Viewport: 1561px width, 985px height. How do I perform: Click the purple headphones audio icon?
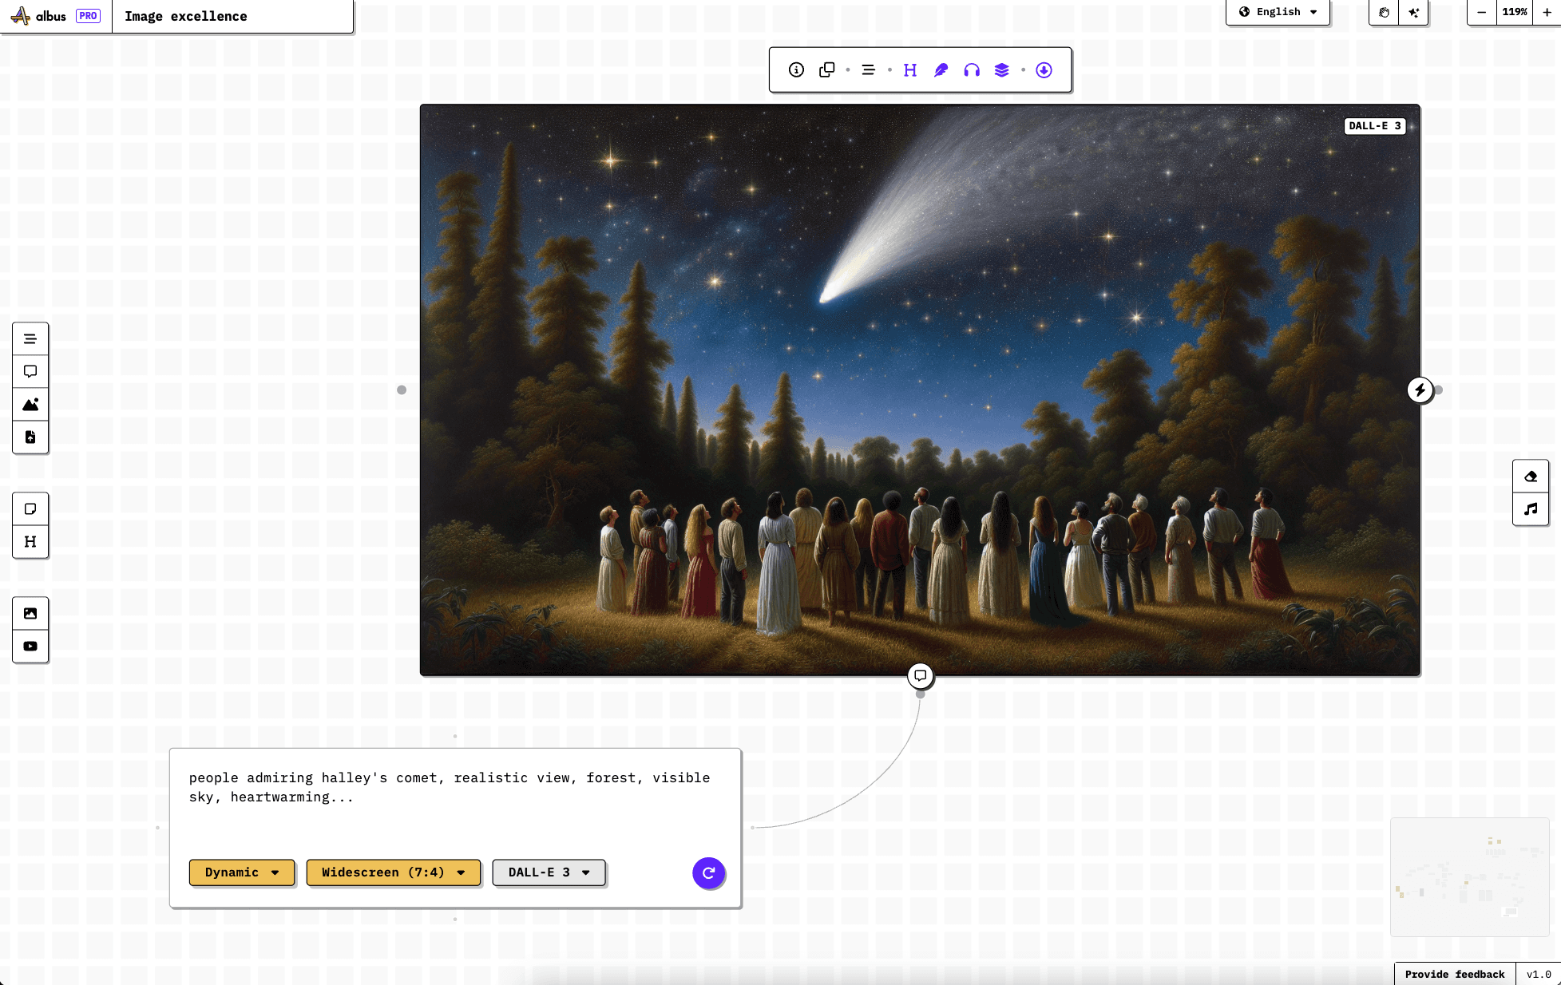pyautogui.click(x=971, y=70)
